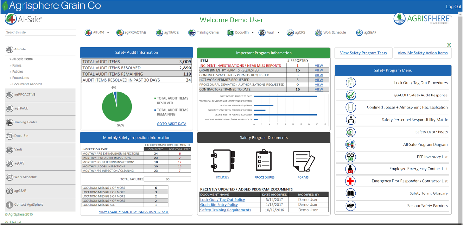The image size is (463, 225).
Task: Click VIEW for Contractors Trained To Date
Action: click(x=319, y=90)
